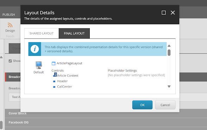
Task: Select the Article Content control
Action: click(68, 76)
